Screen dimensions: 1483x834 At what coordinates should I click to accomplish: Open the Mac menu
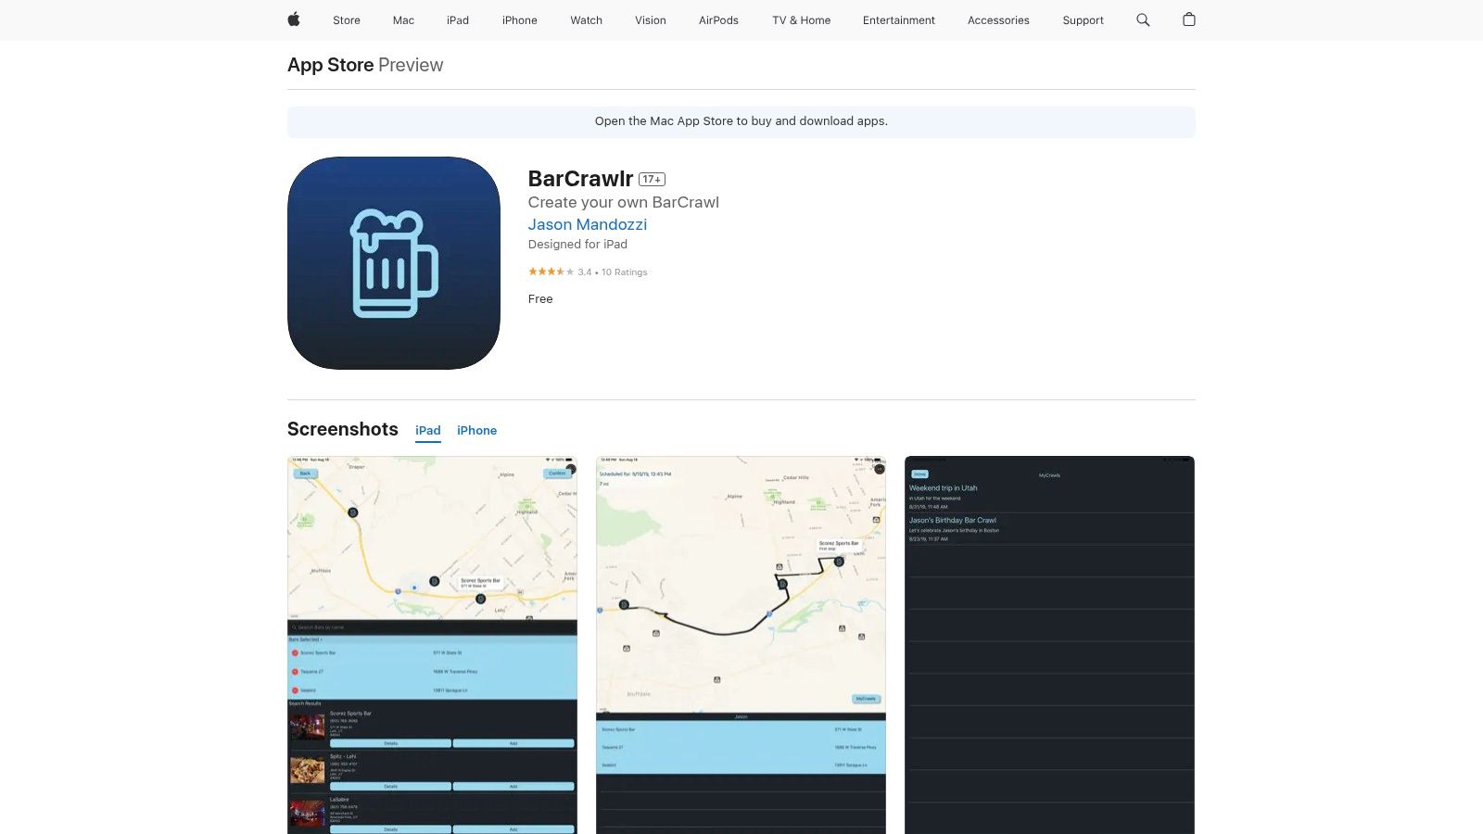pyautogui.click(x=403, y=20)
